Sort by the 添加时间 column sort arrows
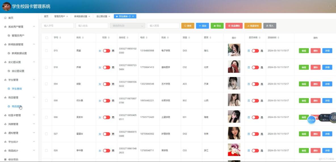The width and height of the screenshot is (336, 162). pyautogui.click(x=278, y=38)
